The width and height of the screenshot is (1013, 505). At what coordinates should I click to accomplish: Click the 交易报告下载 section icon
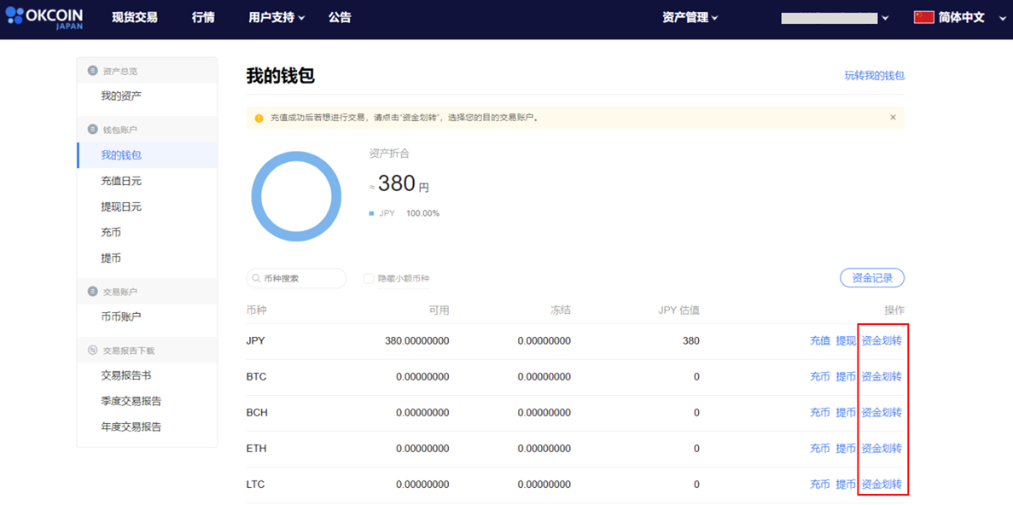point(92,350)
